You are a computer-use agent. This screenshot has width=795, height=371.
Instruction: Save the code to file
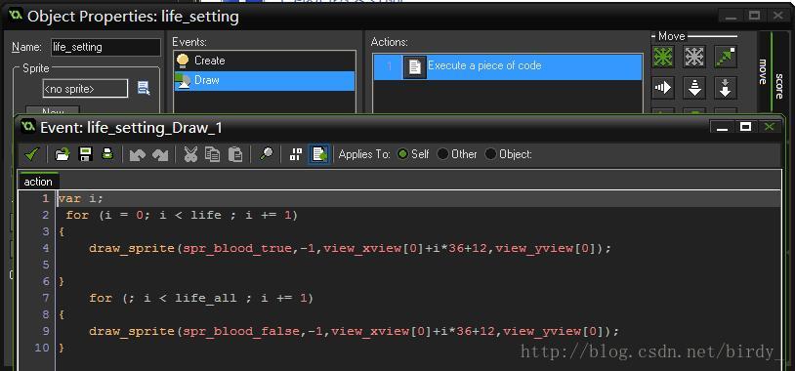click(85, 154)
